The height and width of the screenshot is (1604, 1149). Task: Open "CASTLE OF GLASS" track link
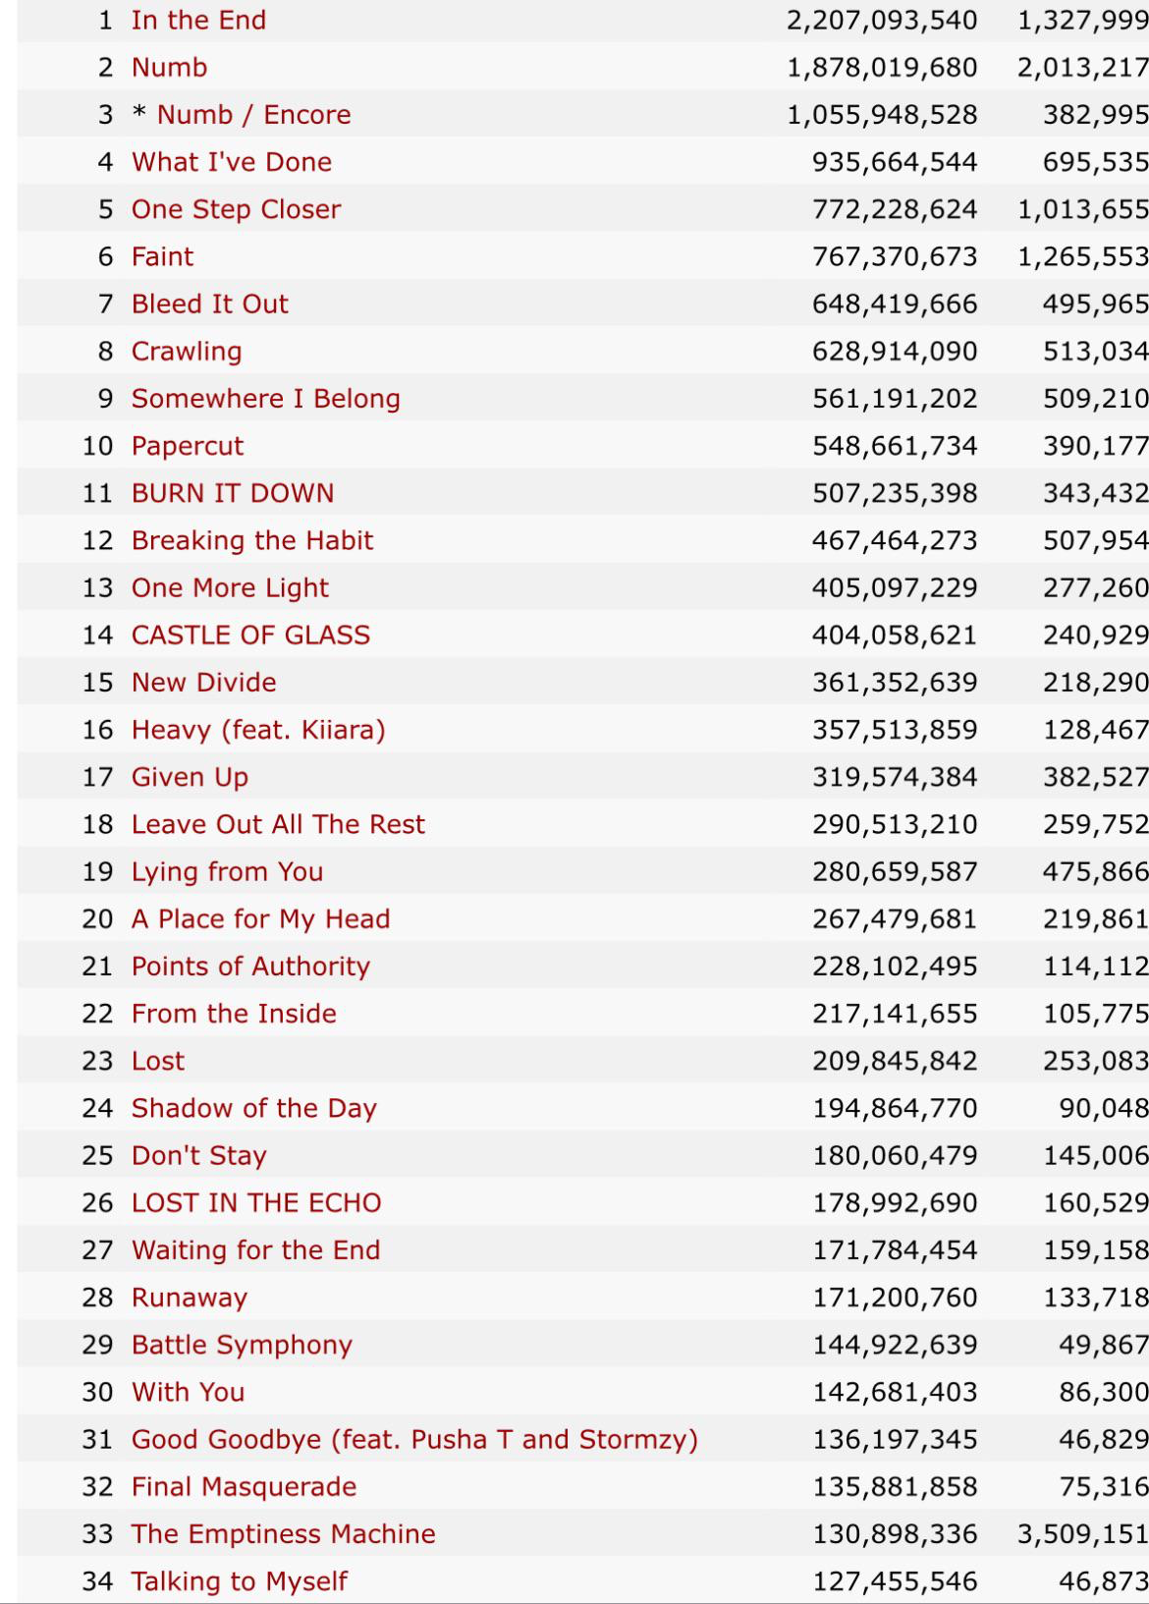tap(250, 635)
